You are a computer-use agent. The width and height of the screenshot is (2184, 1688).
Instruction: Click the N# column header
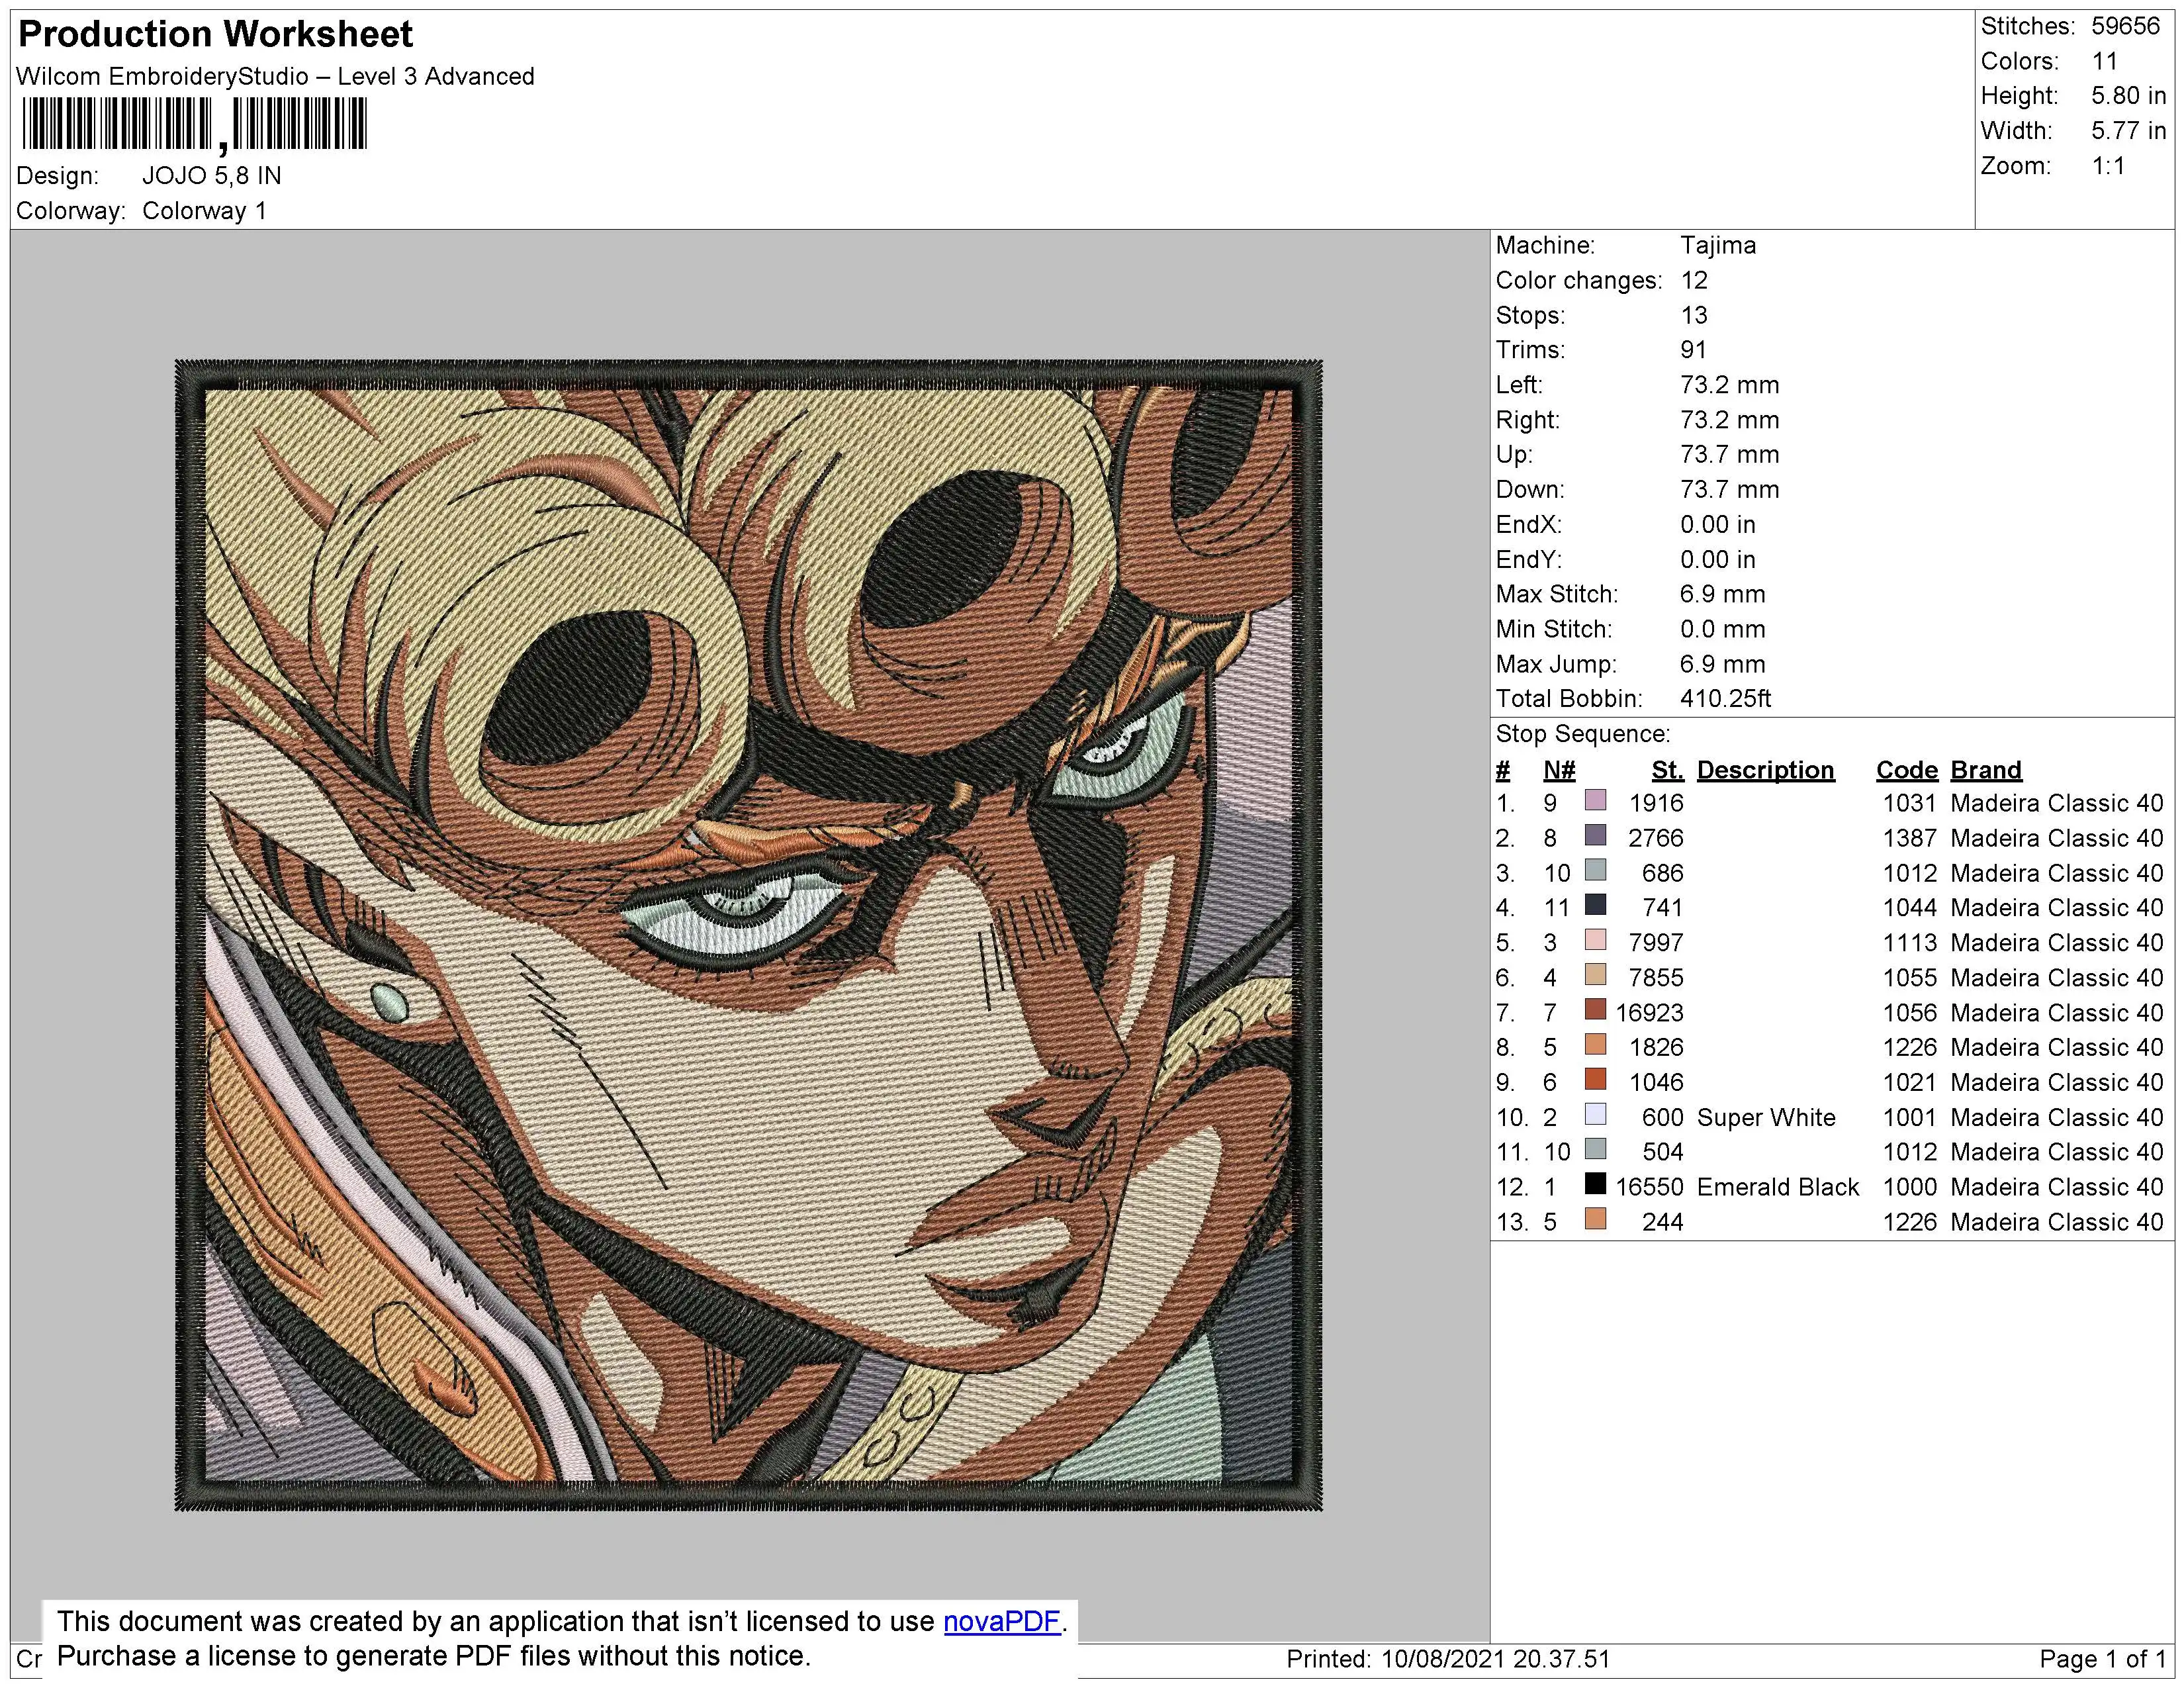point(1559,770)
